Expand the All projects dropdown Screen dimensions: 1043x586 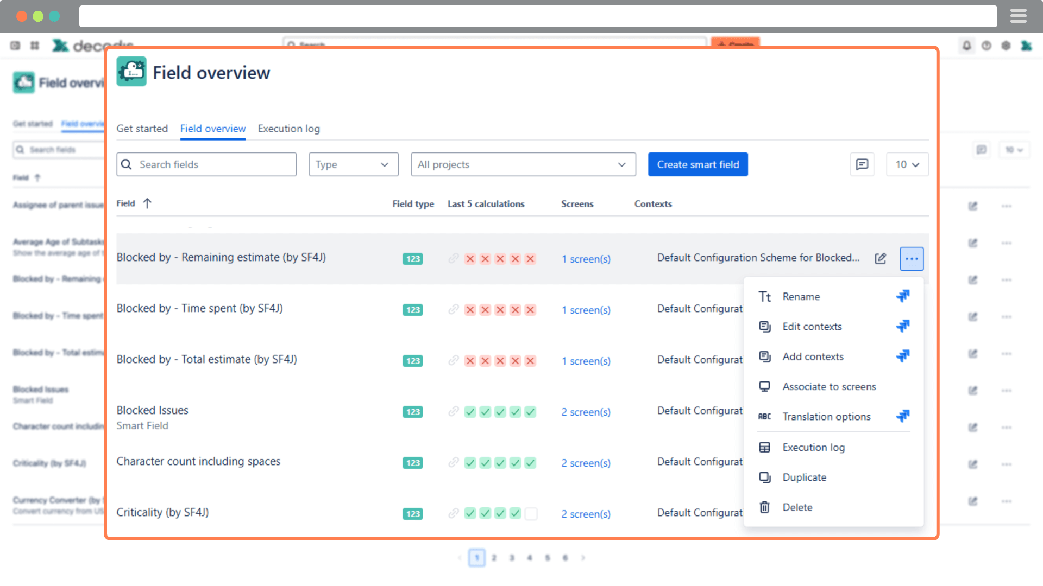click(523, 164)
